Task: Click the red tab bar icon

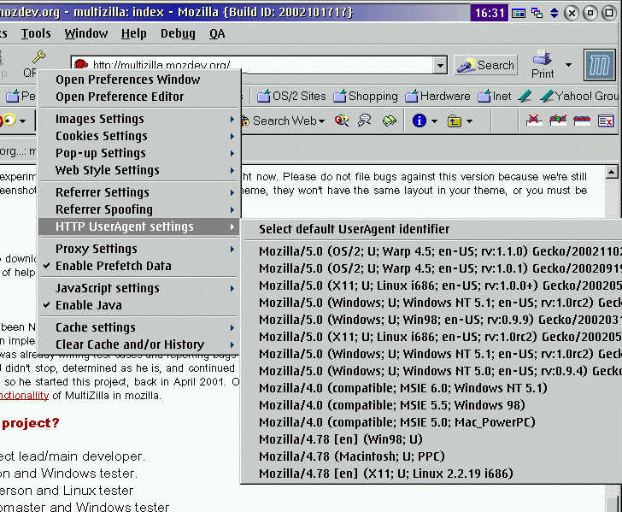Action: (582, 121)
